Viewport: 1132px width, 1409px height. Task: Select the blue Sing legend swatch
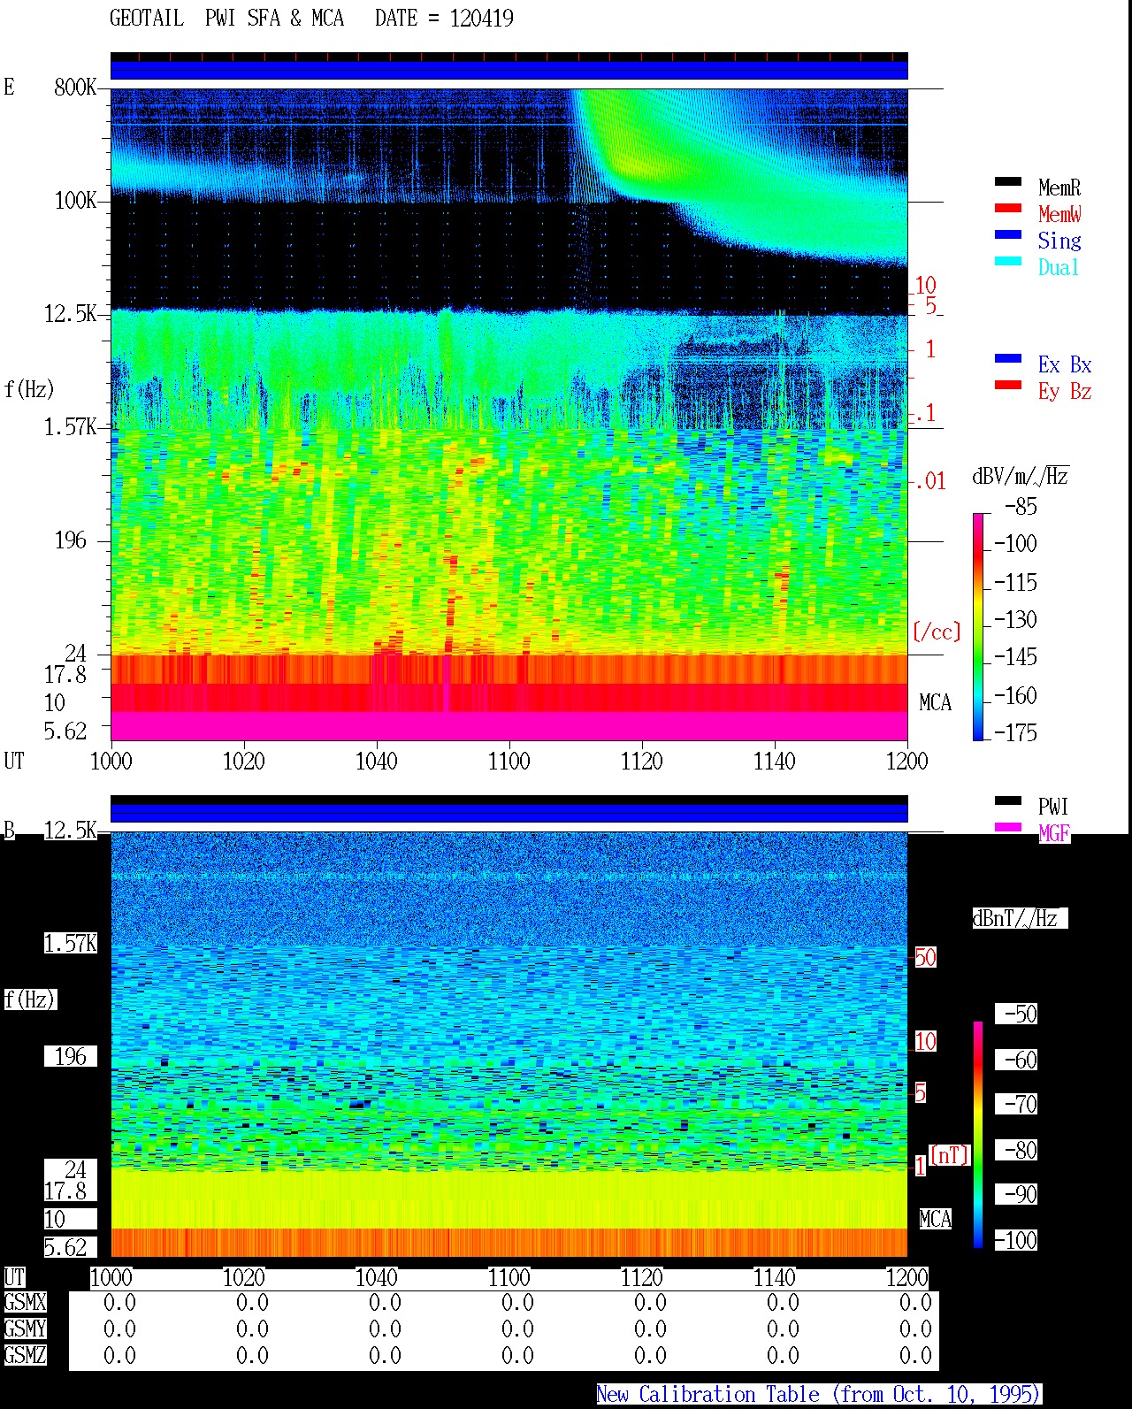(x=1008, y=235)
